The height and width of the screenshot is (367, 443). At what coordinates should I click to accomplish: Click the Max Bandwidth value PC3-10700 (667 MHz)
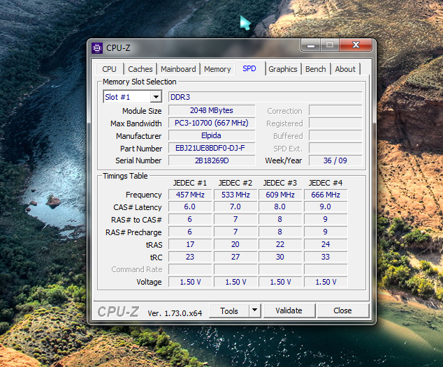212,123
